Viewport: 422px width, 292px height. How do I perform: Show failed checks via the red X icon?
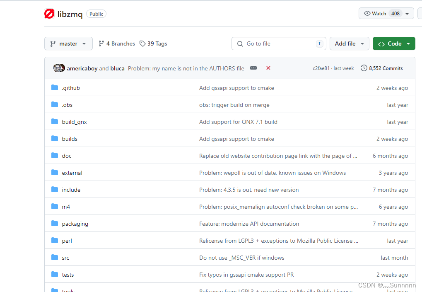268,68
